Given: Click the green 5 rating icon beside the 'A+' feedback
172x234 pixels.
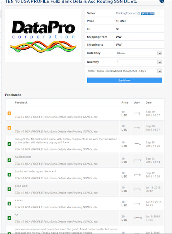Looking at the screenshot, I should 9,218.
